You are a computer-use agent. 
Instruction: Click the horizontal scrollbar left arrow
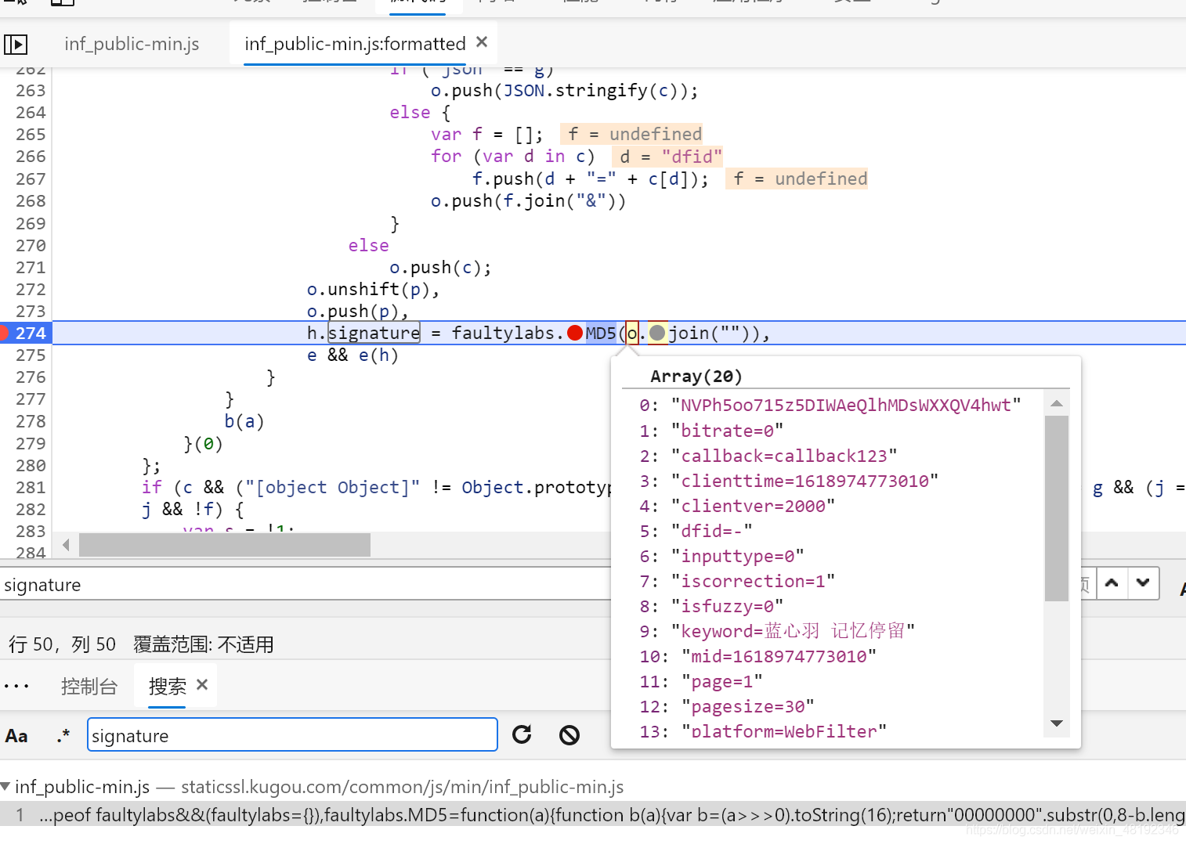(66, 545)
